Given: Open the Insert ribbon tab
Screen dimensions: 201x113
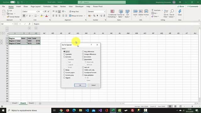Looking at the screenshot, I should [x=19, y=6].
